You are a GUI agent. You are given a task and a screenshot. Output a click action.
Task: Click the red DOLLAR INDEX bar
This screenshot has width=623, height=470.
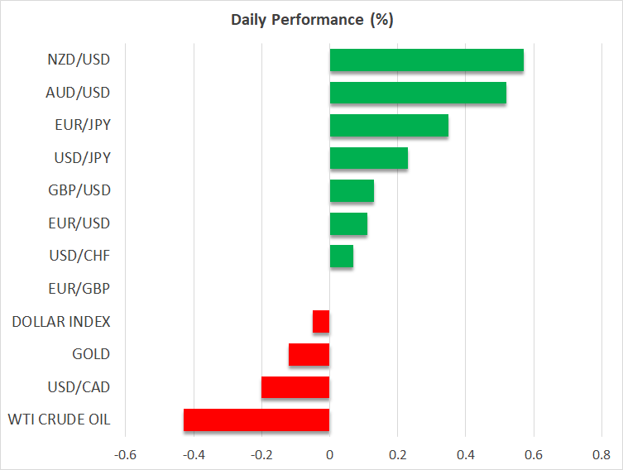point(321,321)
